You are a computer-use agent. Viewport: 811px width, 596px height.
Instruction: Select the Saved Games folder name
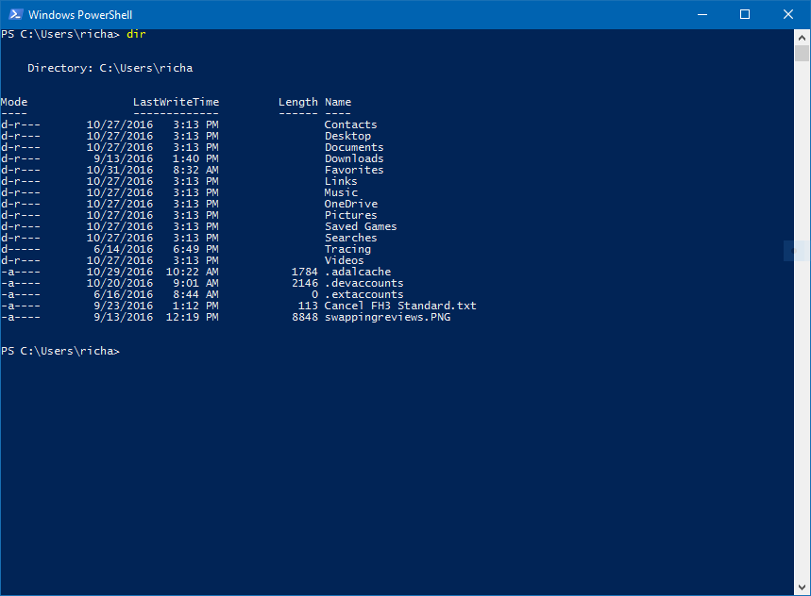360,225
